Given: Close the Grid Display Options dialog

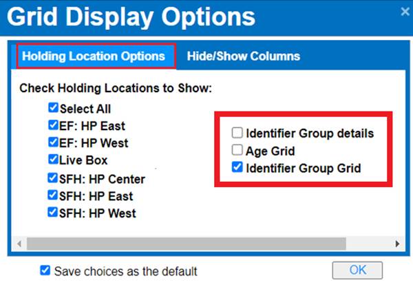Looking at the screenshot, I should (402, 11).
